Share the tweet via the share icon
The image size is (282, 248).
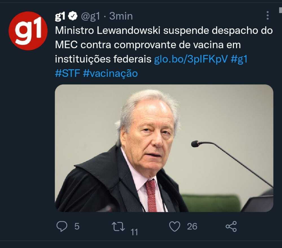pyautogui.click(x=231, y=226)
